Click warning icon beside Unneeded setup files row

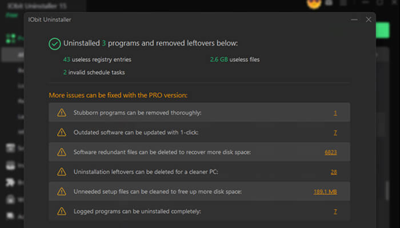(x=62, y=192)
